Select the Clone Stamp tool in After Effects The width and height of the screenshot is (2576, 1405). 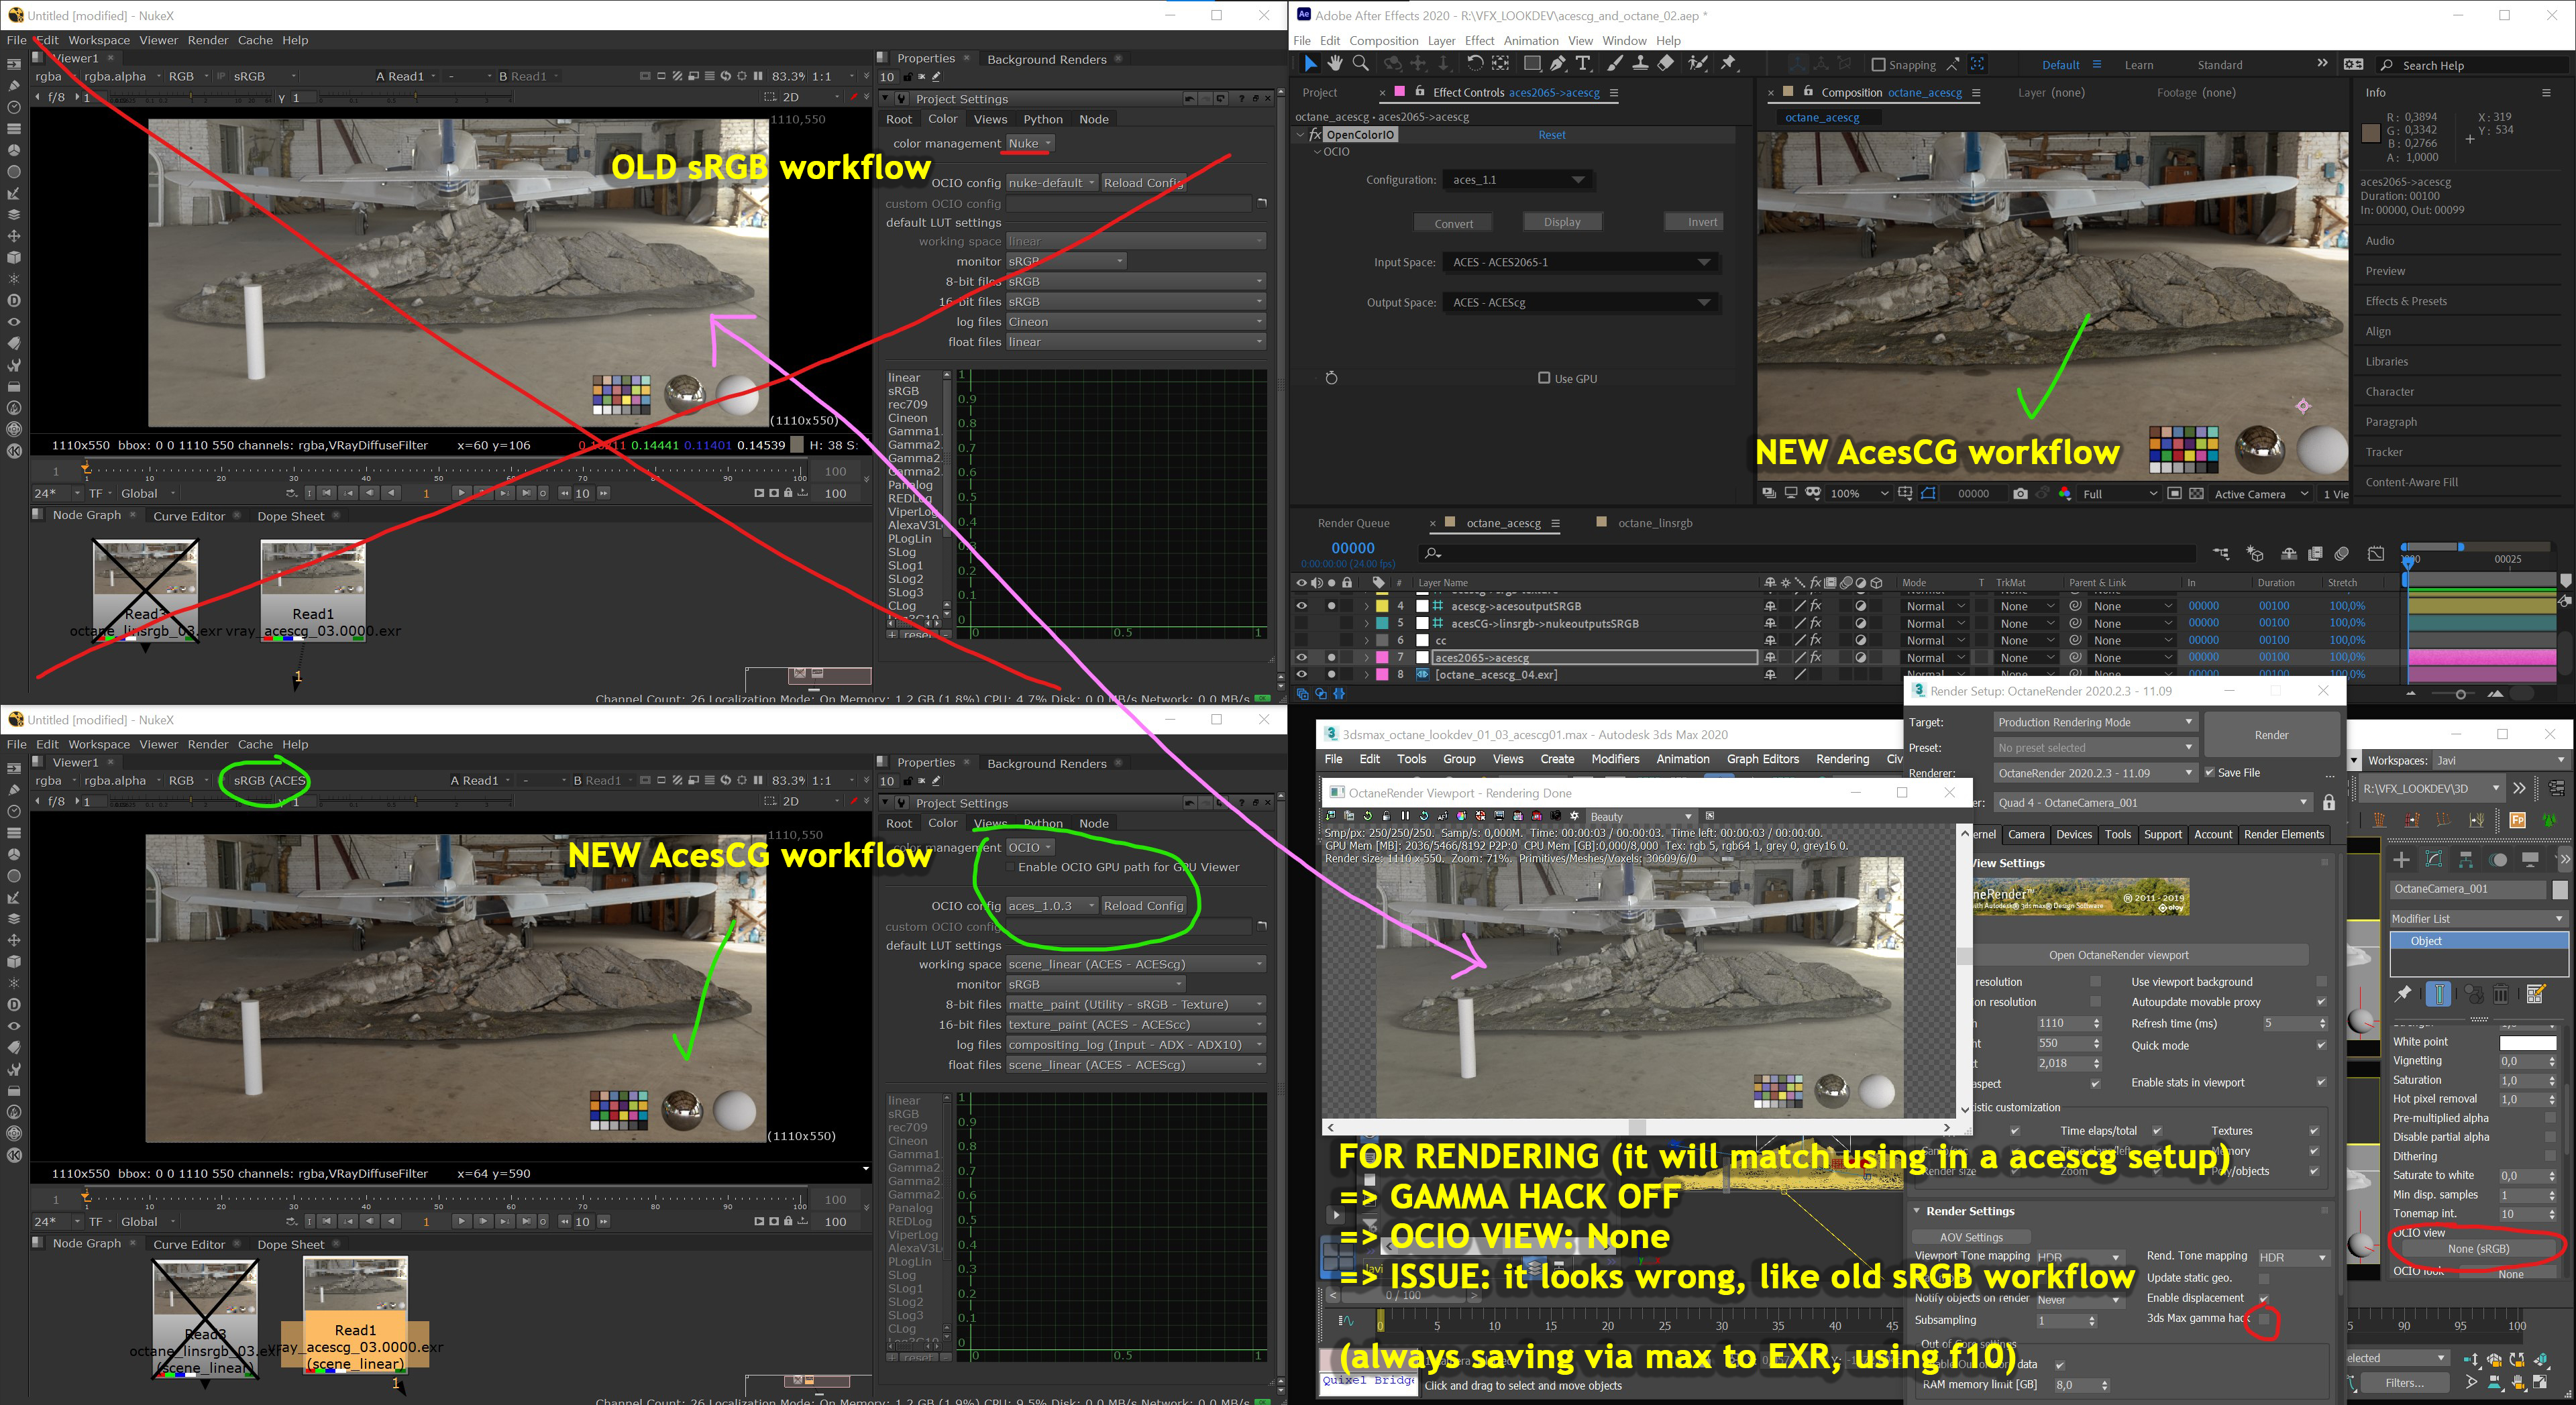click(1640, 64)
